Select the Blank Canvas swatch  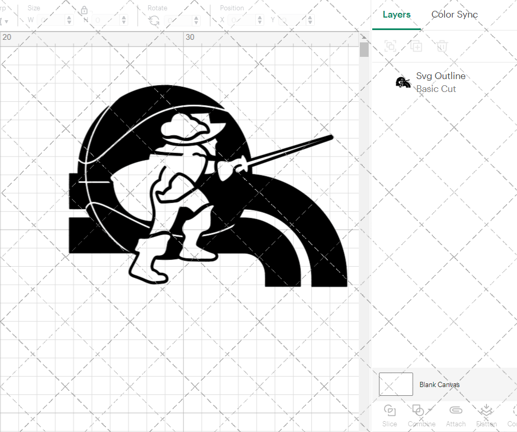tap(396, 384)
